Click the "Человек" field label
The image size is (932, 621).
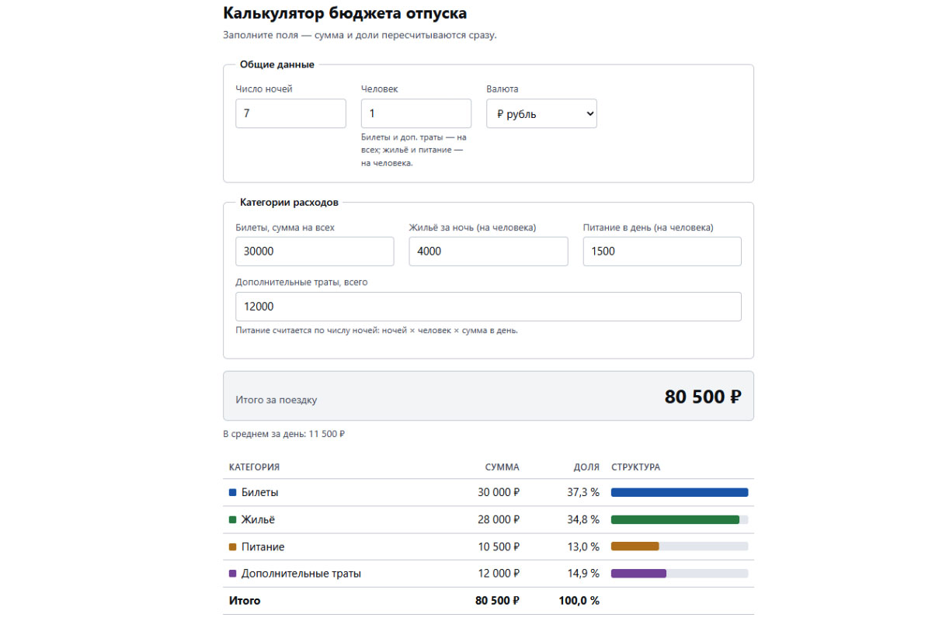click(x=380, y=88)
